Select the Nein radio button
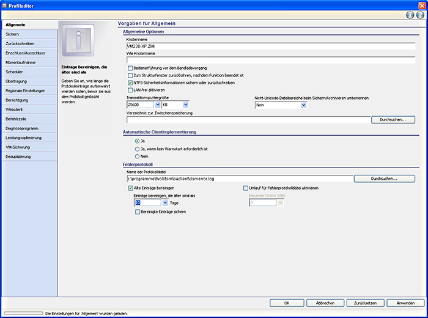Viewport: 428px width, 318px height. (x=136, y=156)
